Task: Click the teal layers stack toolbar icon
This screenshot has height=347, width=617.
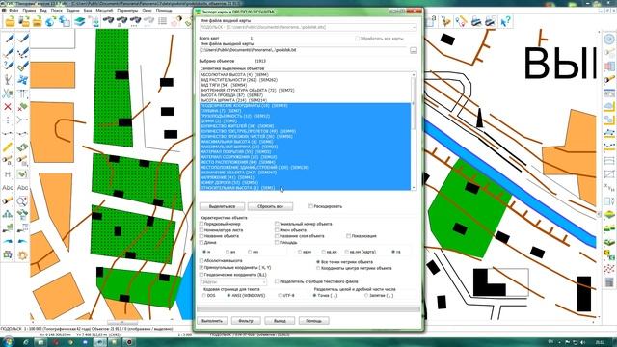Action: [x=80, y=21]
